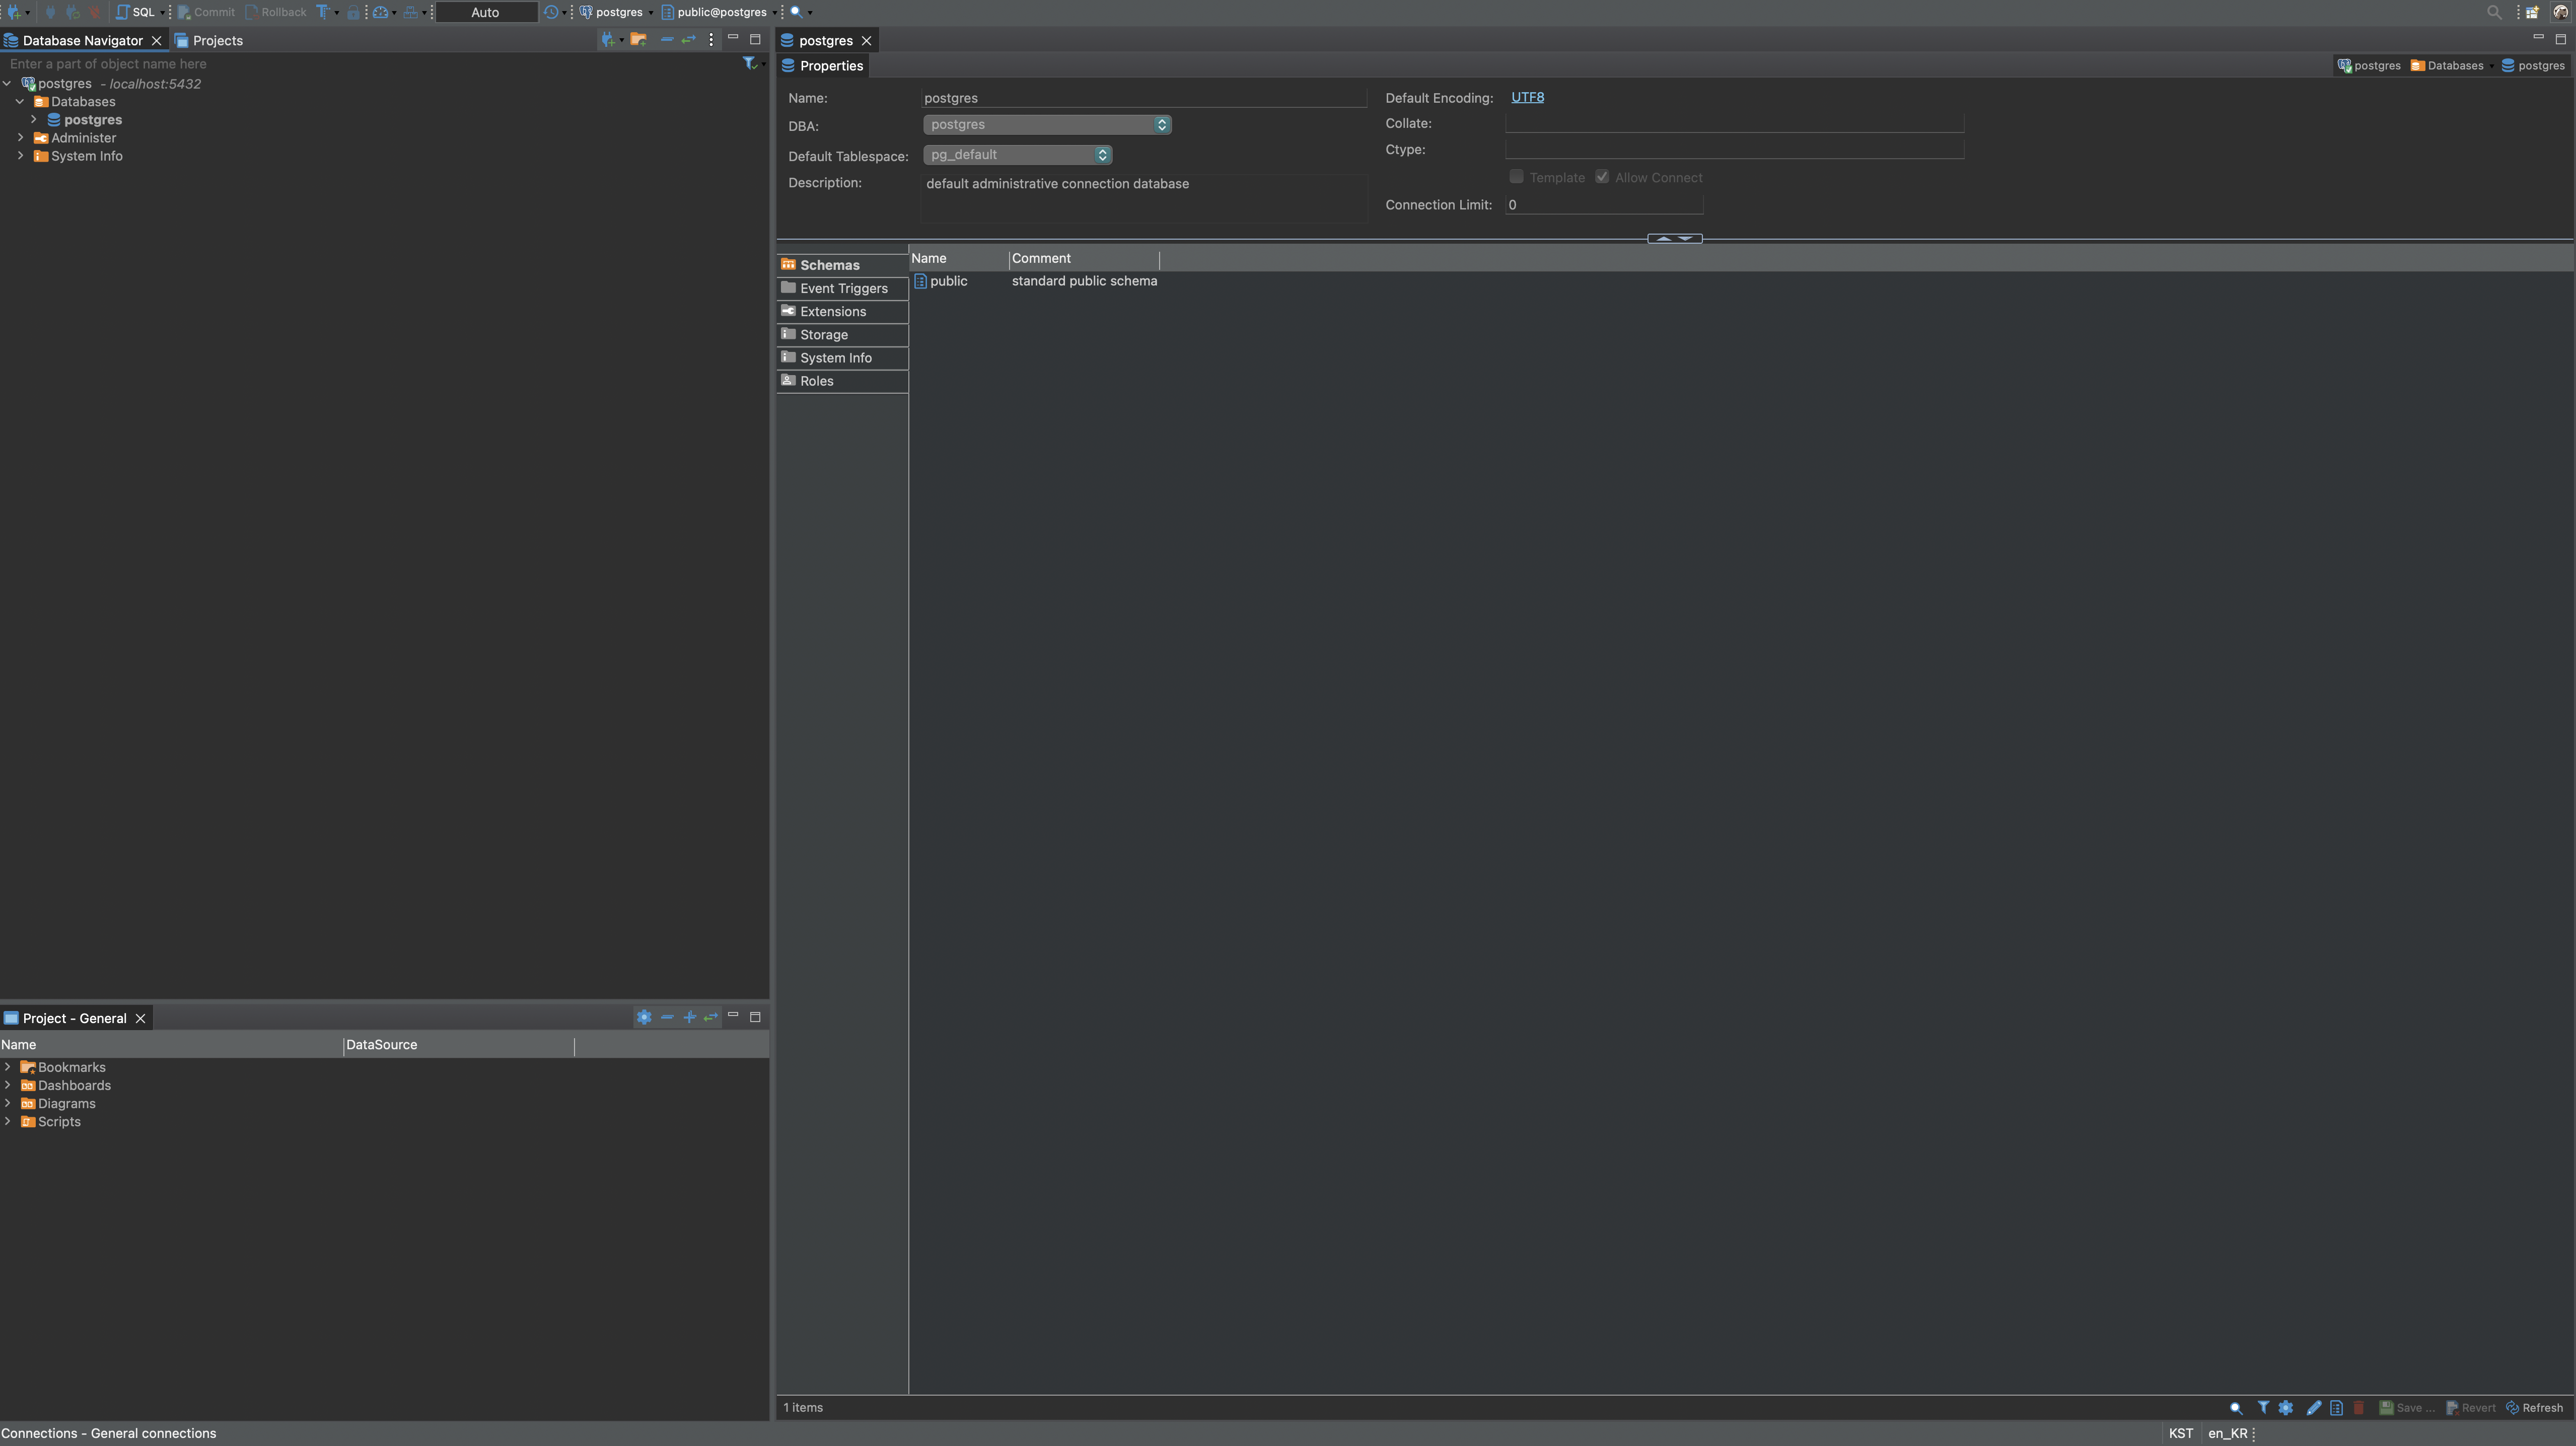Open transaction log history clock icon
Image resolution: width=2576 pixels, height=1446 pixels.
pyautogui.click(x=551, y=12)
